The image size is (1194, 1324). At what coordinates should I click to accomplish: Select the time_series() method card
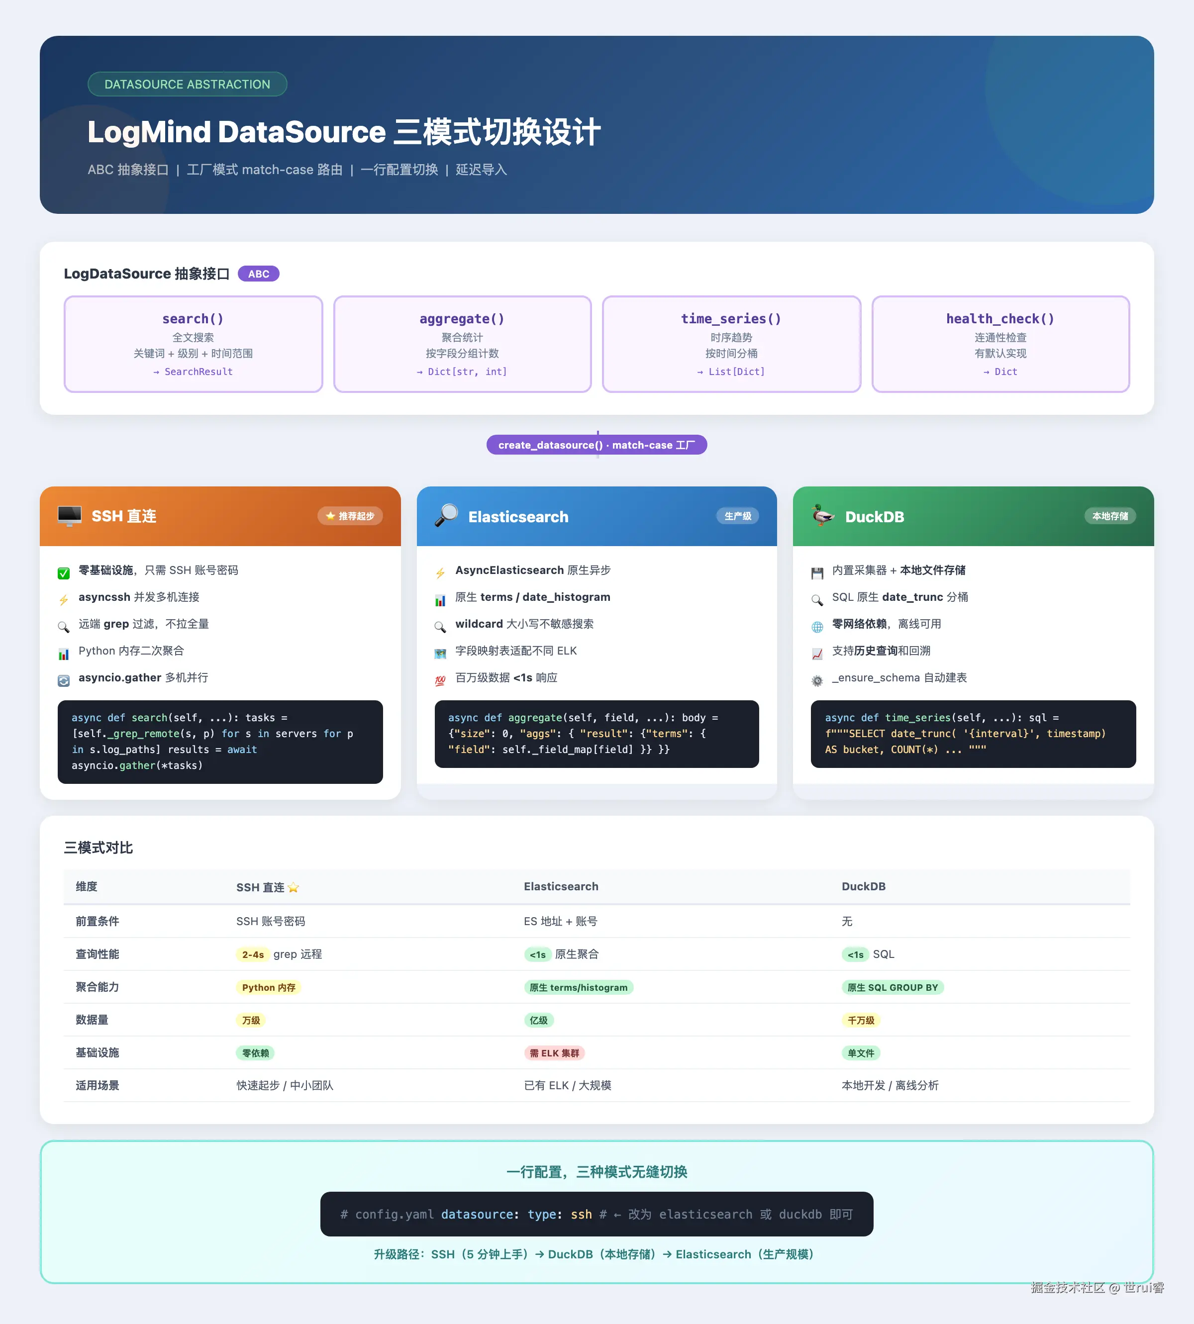pos(731,344)
